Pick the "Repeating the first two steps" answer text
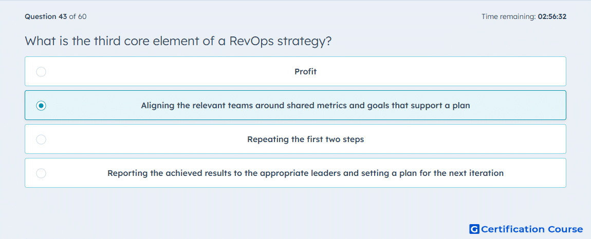 click(305, 140)
